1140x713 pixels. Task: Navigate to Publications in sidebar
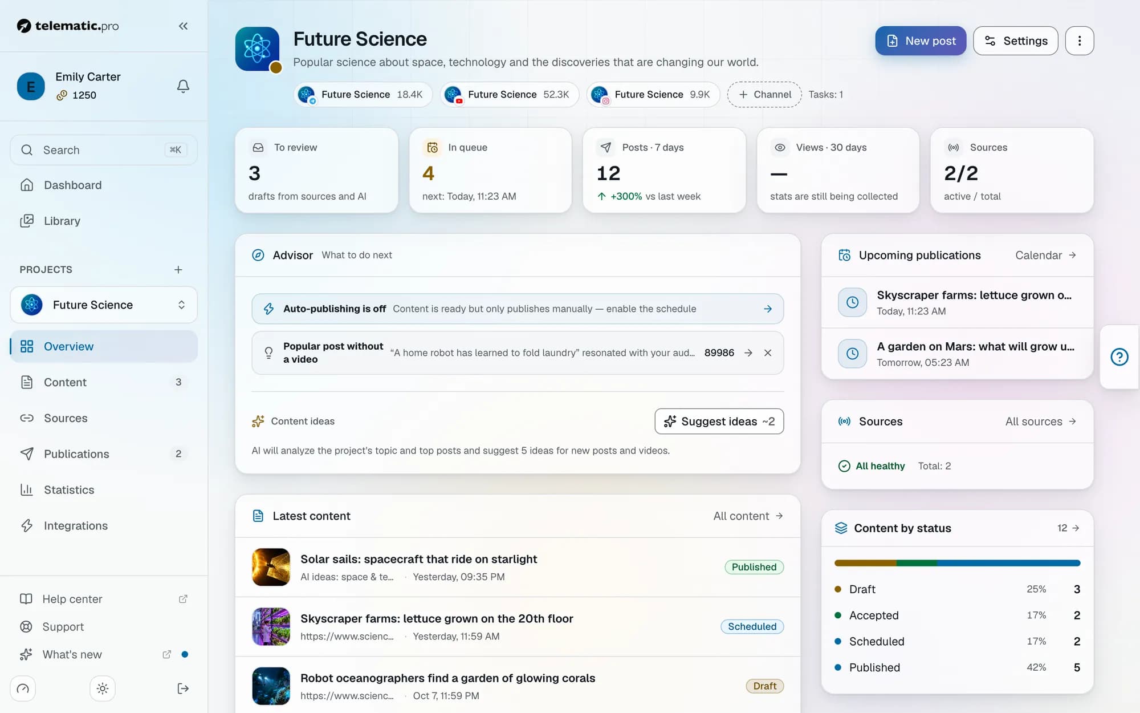pos(104,454)
